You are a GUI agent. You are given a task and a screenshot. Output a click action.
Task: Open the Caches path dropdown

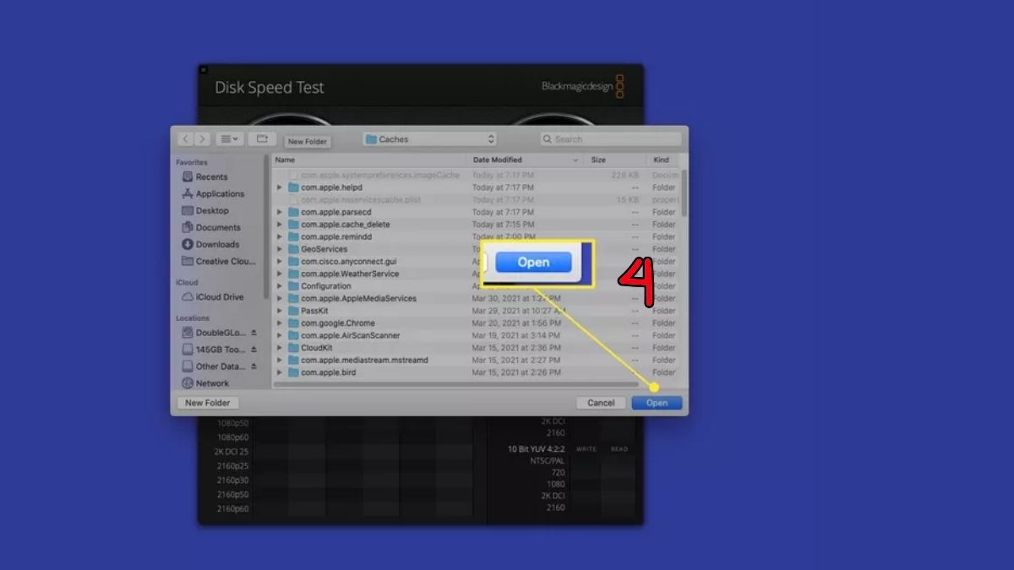tap(429, 139)
